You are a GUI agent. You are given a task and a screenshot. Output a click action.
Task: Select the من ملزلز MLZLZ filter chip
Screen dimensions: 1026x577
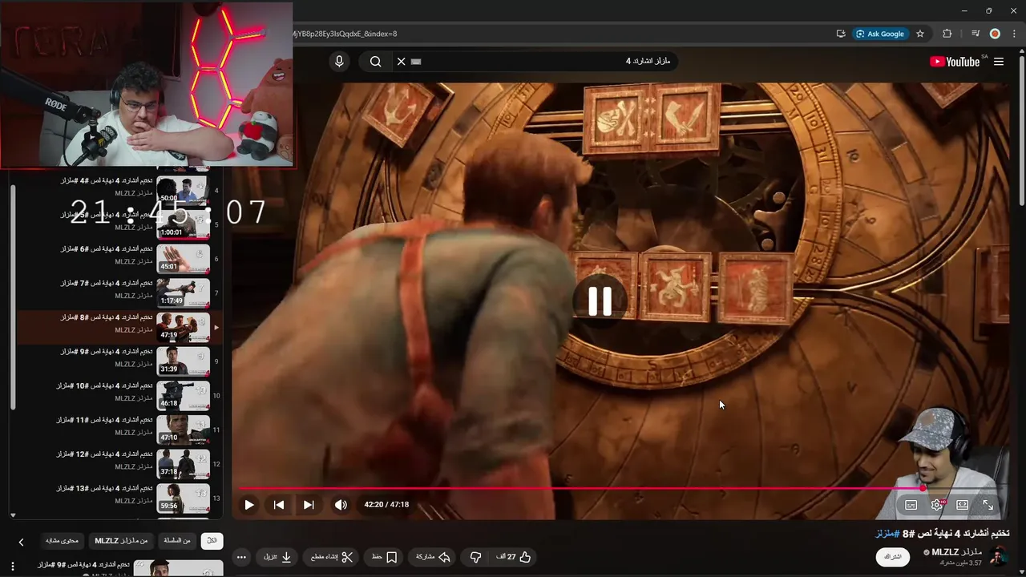pyautogui.click(x=121, y=541)
